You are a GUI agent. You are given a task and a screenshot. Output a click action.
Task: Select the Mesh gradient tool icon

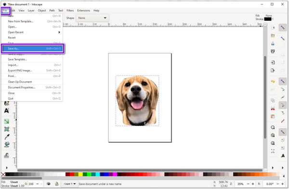7,129
